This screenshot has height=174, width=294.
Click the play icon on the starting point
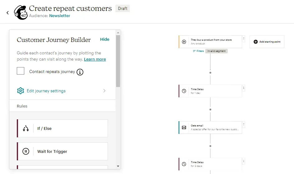(184, 42)
